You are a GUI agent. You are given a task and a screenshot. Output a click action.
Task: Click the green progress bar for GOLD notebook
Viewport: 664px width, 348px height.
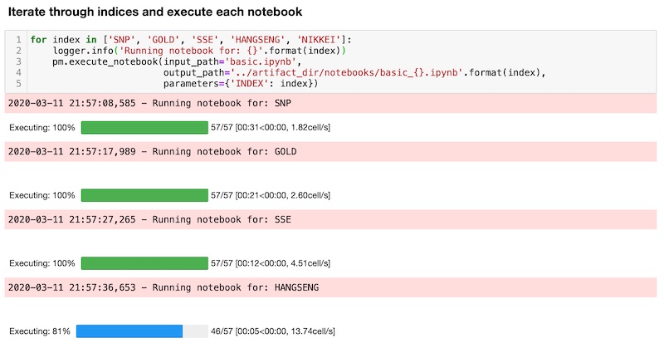(144, 195)
